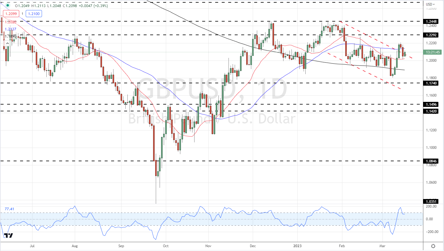Click the Feb label on time axis

[342, 246]
